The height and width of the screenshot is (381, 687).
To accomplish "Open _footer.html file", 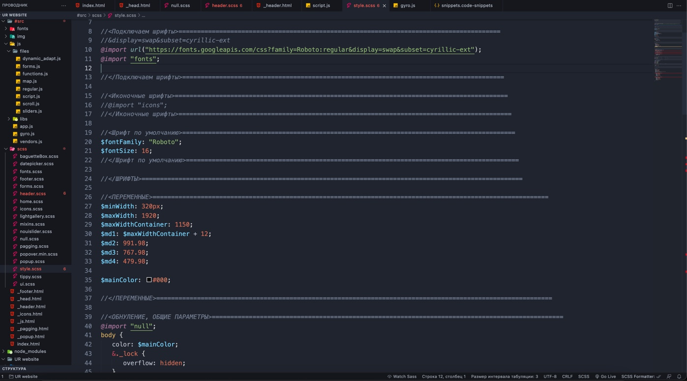I will 30,292.
